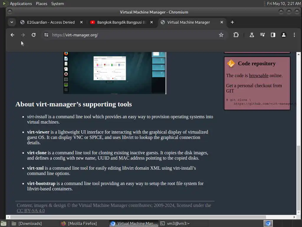Click scroll-right arrow on horizontal scrollbar
Image resolution: width=302 pixels, height=227 pixels.
(x=294, y=217)
